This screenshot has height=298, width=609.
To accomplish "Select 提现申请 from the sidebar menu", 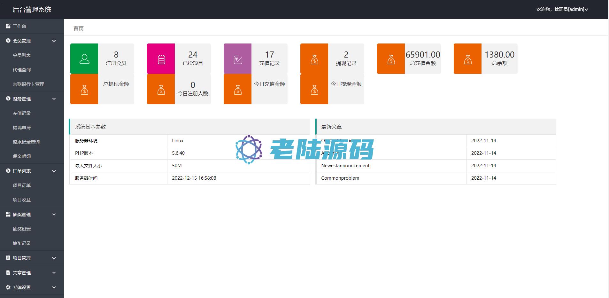I will [22, 128].
